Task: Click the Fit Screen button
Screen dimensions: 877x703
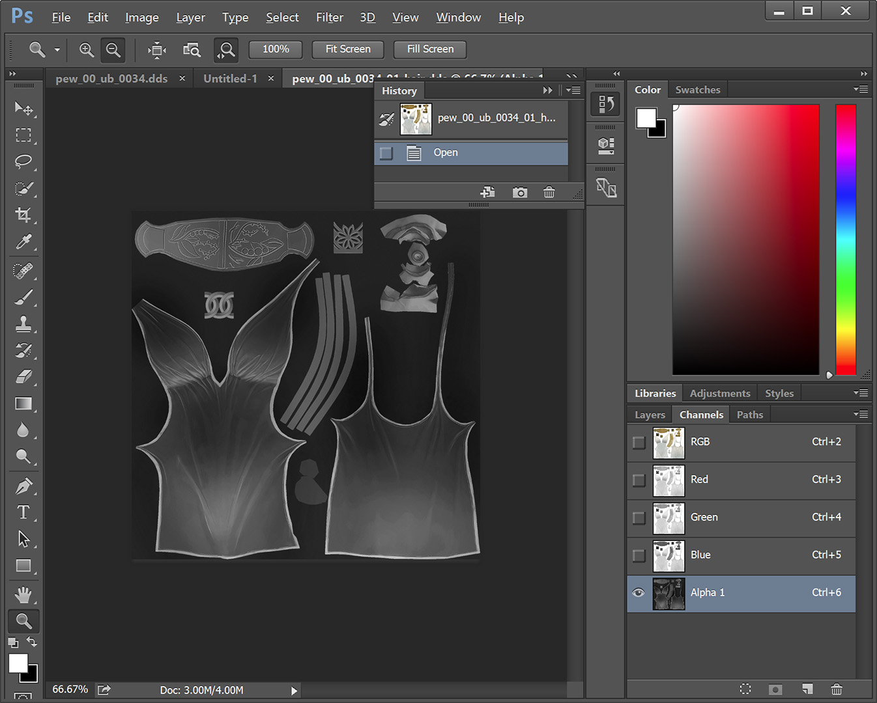Action: [x=348, y=49]
